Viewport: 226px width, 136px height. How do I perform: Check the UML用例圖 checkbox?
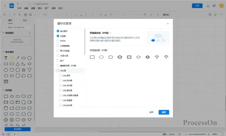coord(60,80)
